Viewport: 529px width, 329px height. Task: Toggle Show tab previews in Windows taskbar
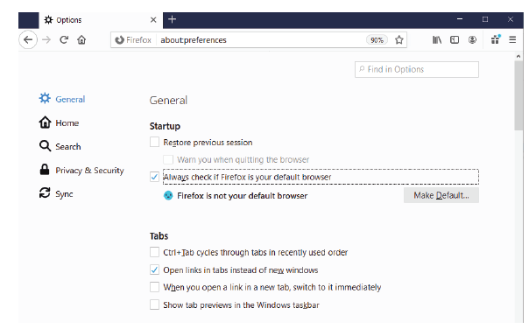154,304
